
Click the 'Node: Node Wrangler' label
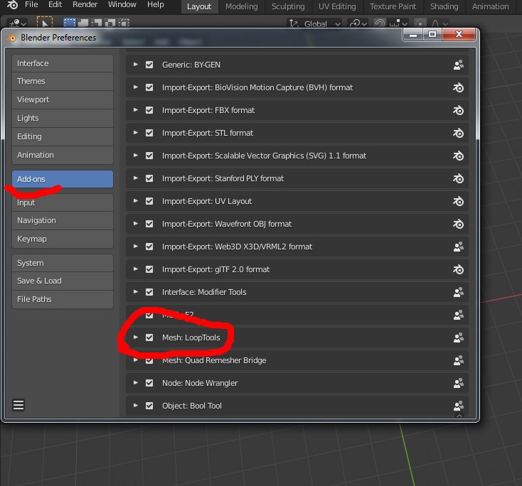[200, 383]
